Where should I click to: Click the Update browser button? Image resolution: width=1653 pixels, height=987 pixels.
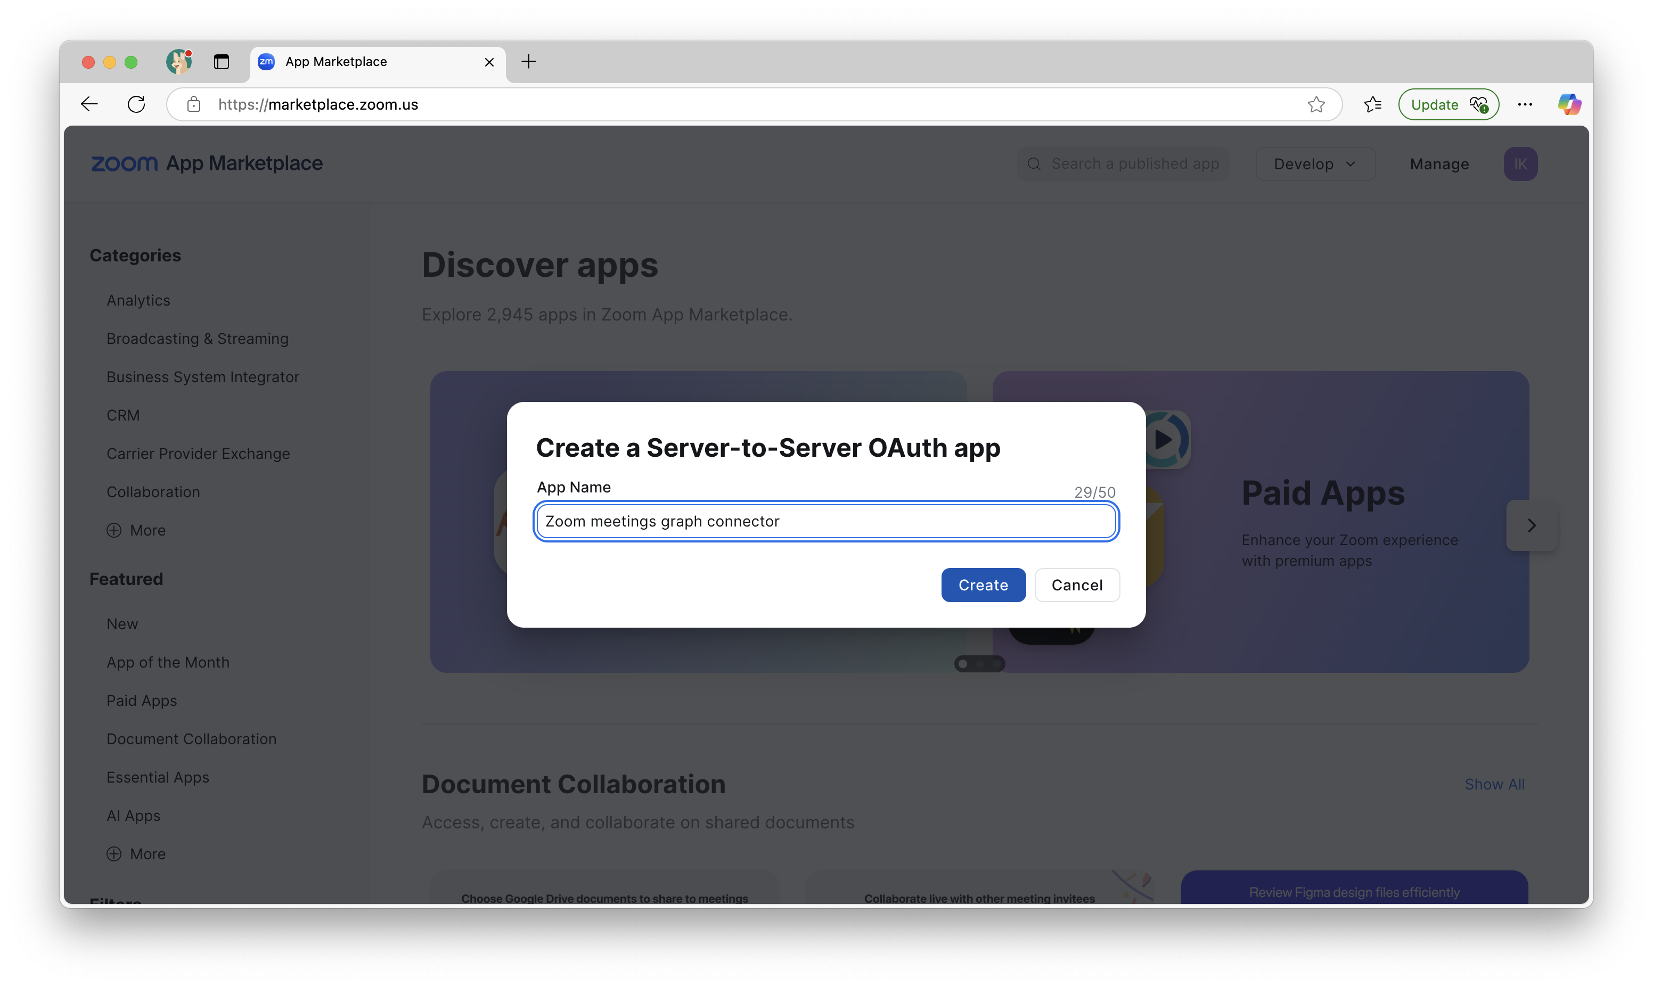(1448, 104)
